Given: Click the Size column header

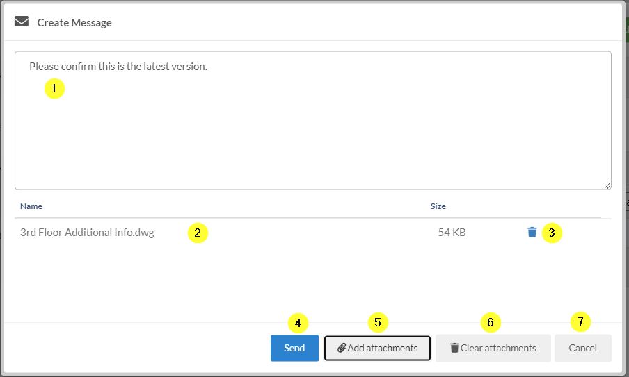Looking at the screenshot, I should (x=438, y=206).
